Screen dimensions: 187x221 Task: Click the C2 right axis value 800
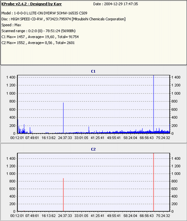pyautogui.click(x=174, y=181)
